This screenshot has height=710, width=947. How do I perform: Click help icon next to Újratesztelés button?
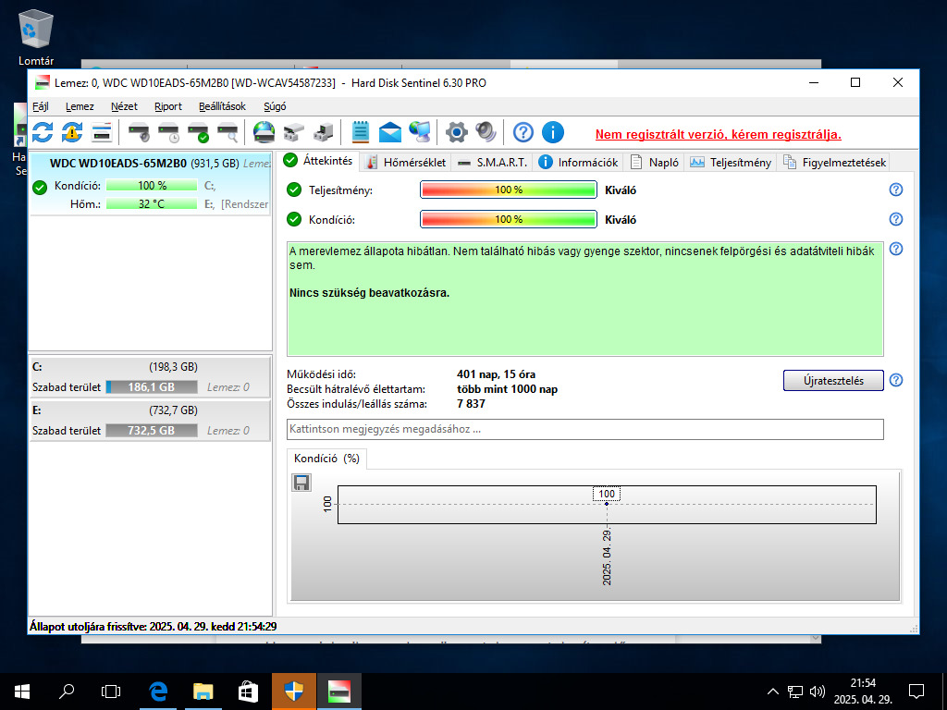[x=896, y=380]
